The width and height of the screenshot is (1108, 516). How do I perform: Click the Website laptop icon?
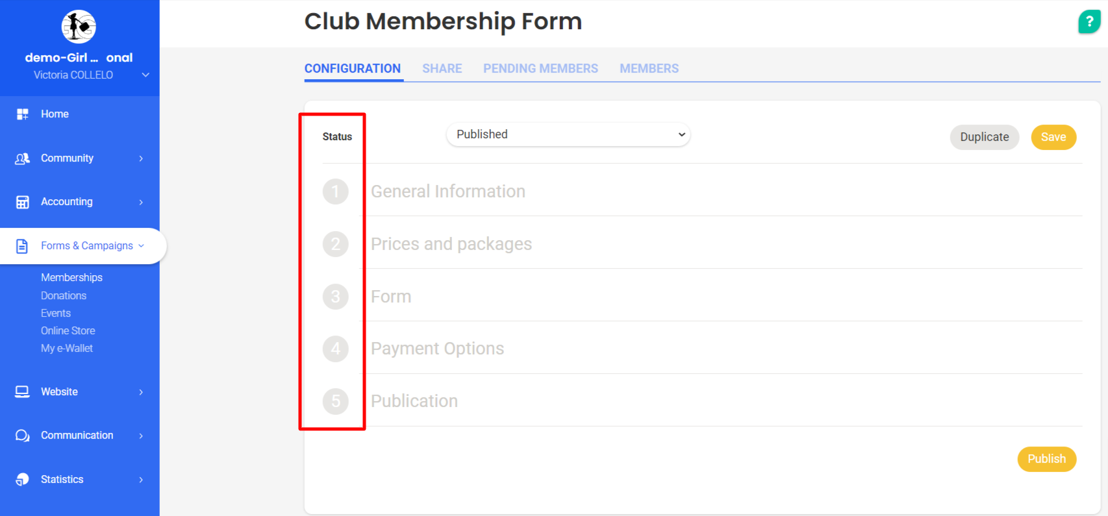pos(23,392)
